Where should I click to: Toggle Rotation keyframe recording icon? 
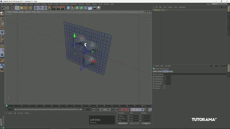(x=139, y=110)
